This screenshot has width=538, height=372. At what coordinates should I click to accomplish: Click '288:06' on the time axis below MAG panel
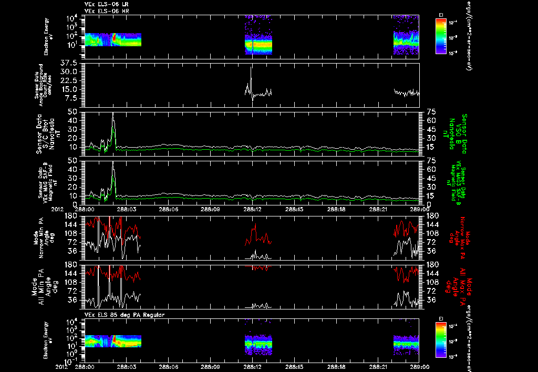coord(169,209)
